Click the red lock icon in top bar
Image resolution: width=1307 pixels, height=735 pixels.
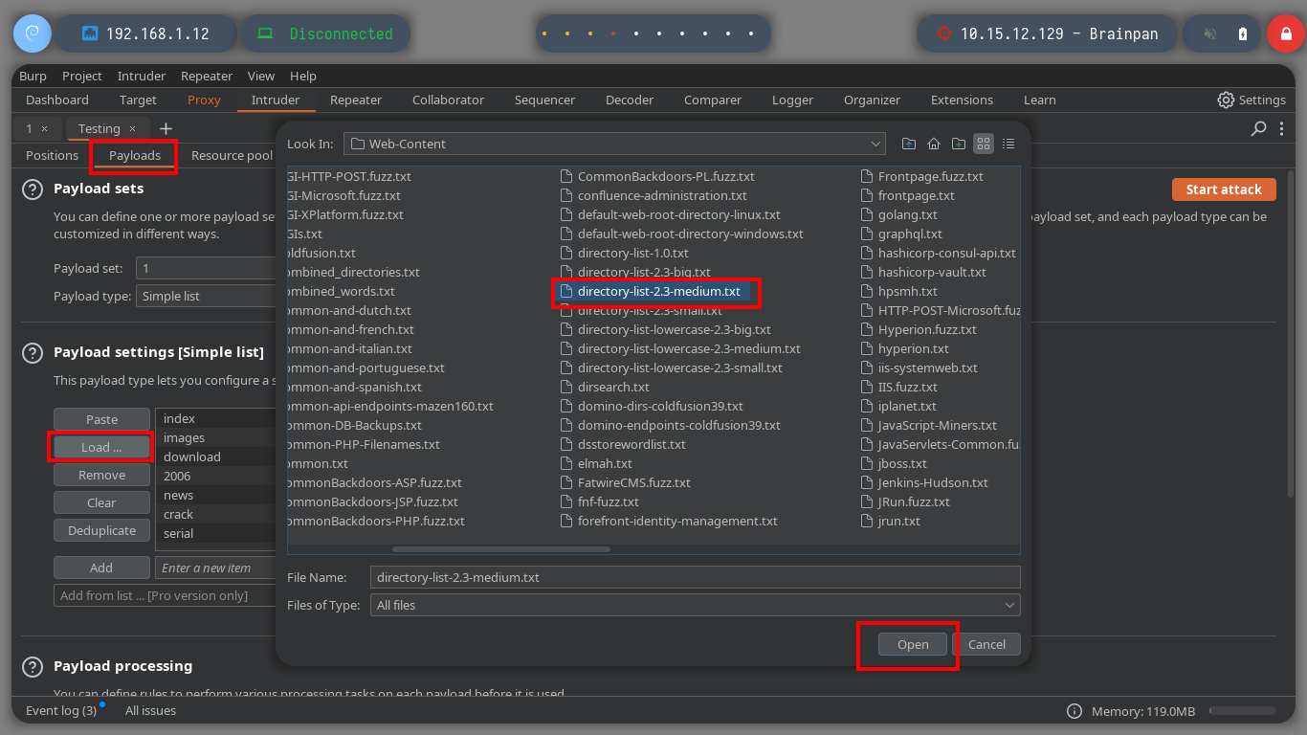pos(1286,33)
